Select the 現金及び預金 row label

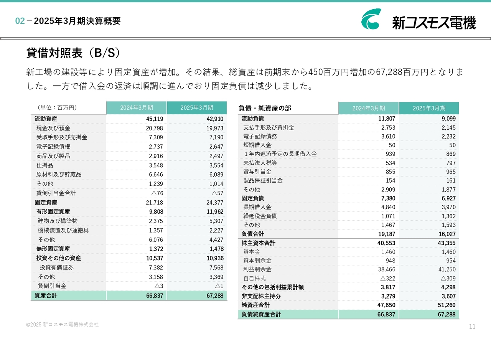53,128
